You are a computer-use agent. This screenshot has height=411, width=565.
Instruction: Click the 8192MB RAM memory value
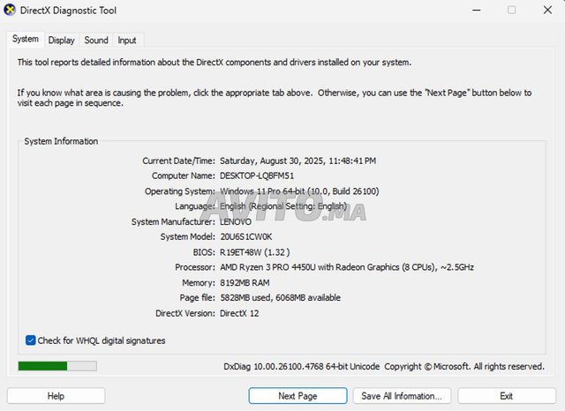[244, 283]
